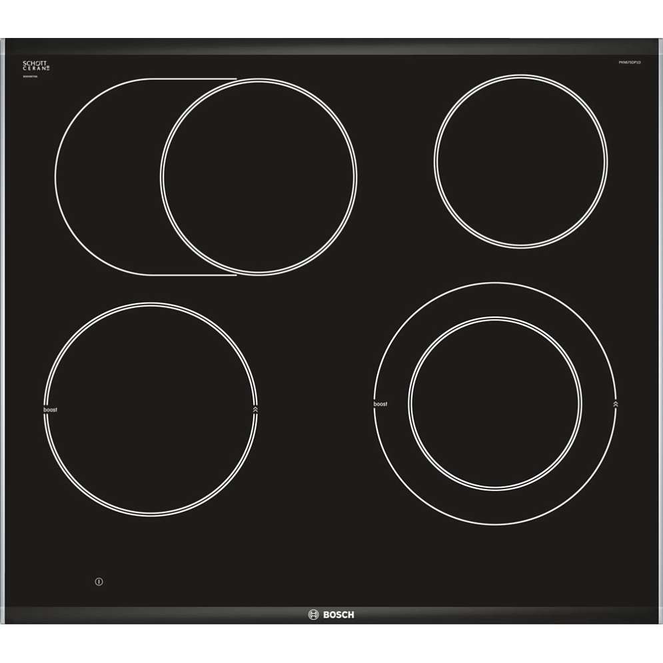The height and width of the screenshot is (663, 663).
Task: Click the power symbol on the hob
Action: coord(99,582)
